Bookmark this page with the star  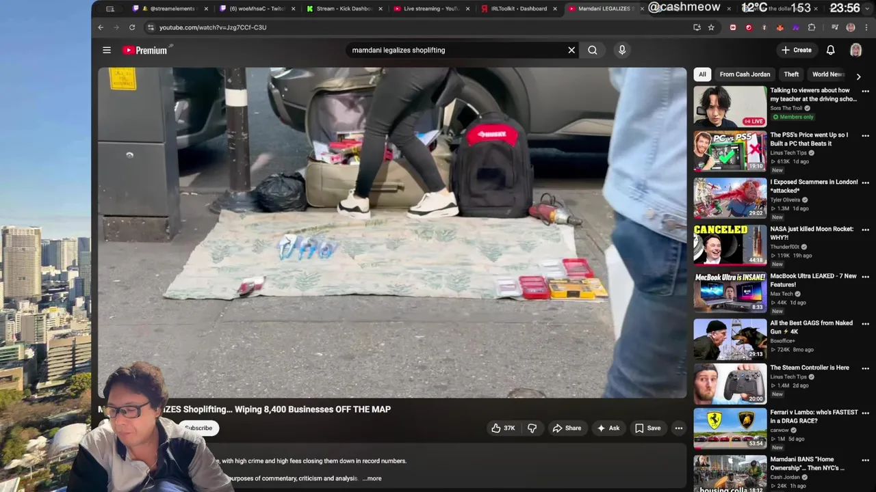(712, 27)
